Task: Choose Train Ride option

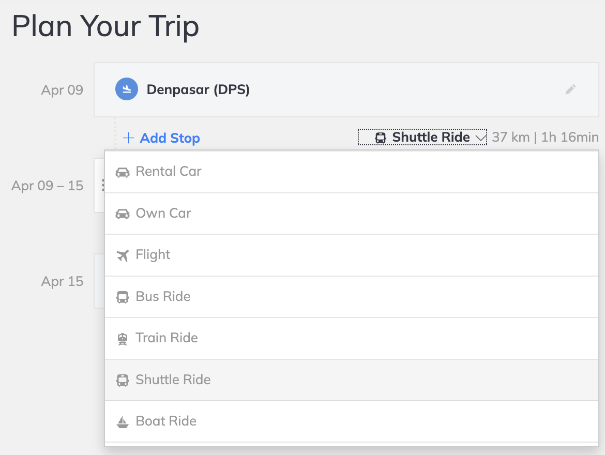Action: (x=352, y=339)
